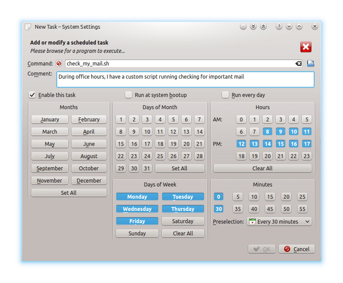This screenshot has width=343, height=283.
Task: Select December month
Action: pos(89,180)
